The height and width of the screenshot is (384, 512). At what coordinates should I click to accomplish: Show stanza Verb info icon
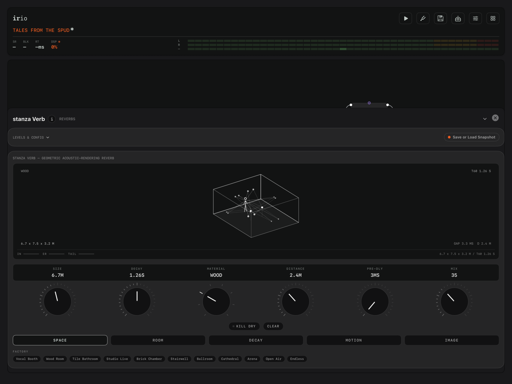(52, 119)
